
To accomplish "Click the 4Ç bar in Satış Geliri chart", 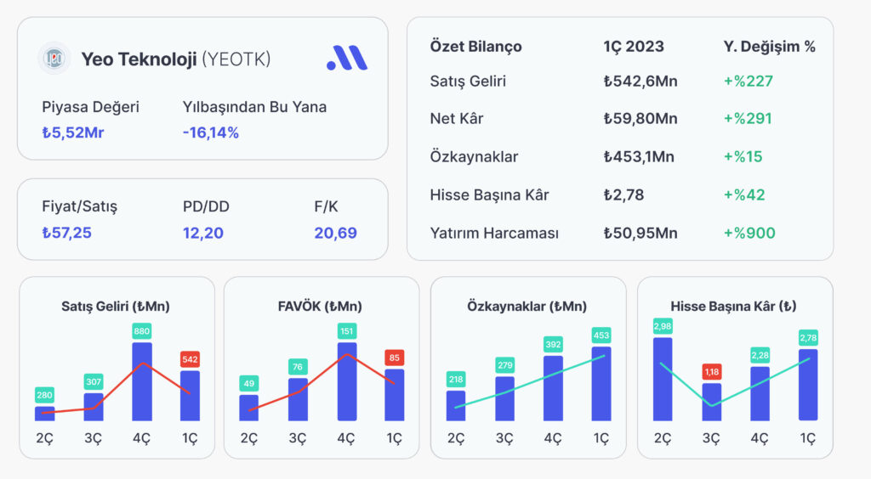I will pyautogui.click(x=142, y=381).
